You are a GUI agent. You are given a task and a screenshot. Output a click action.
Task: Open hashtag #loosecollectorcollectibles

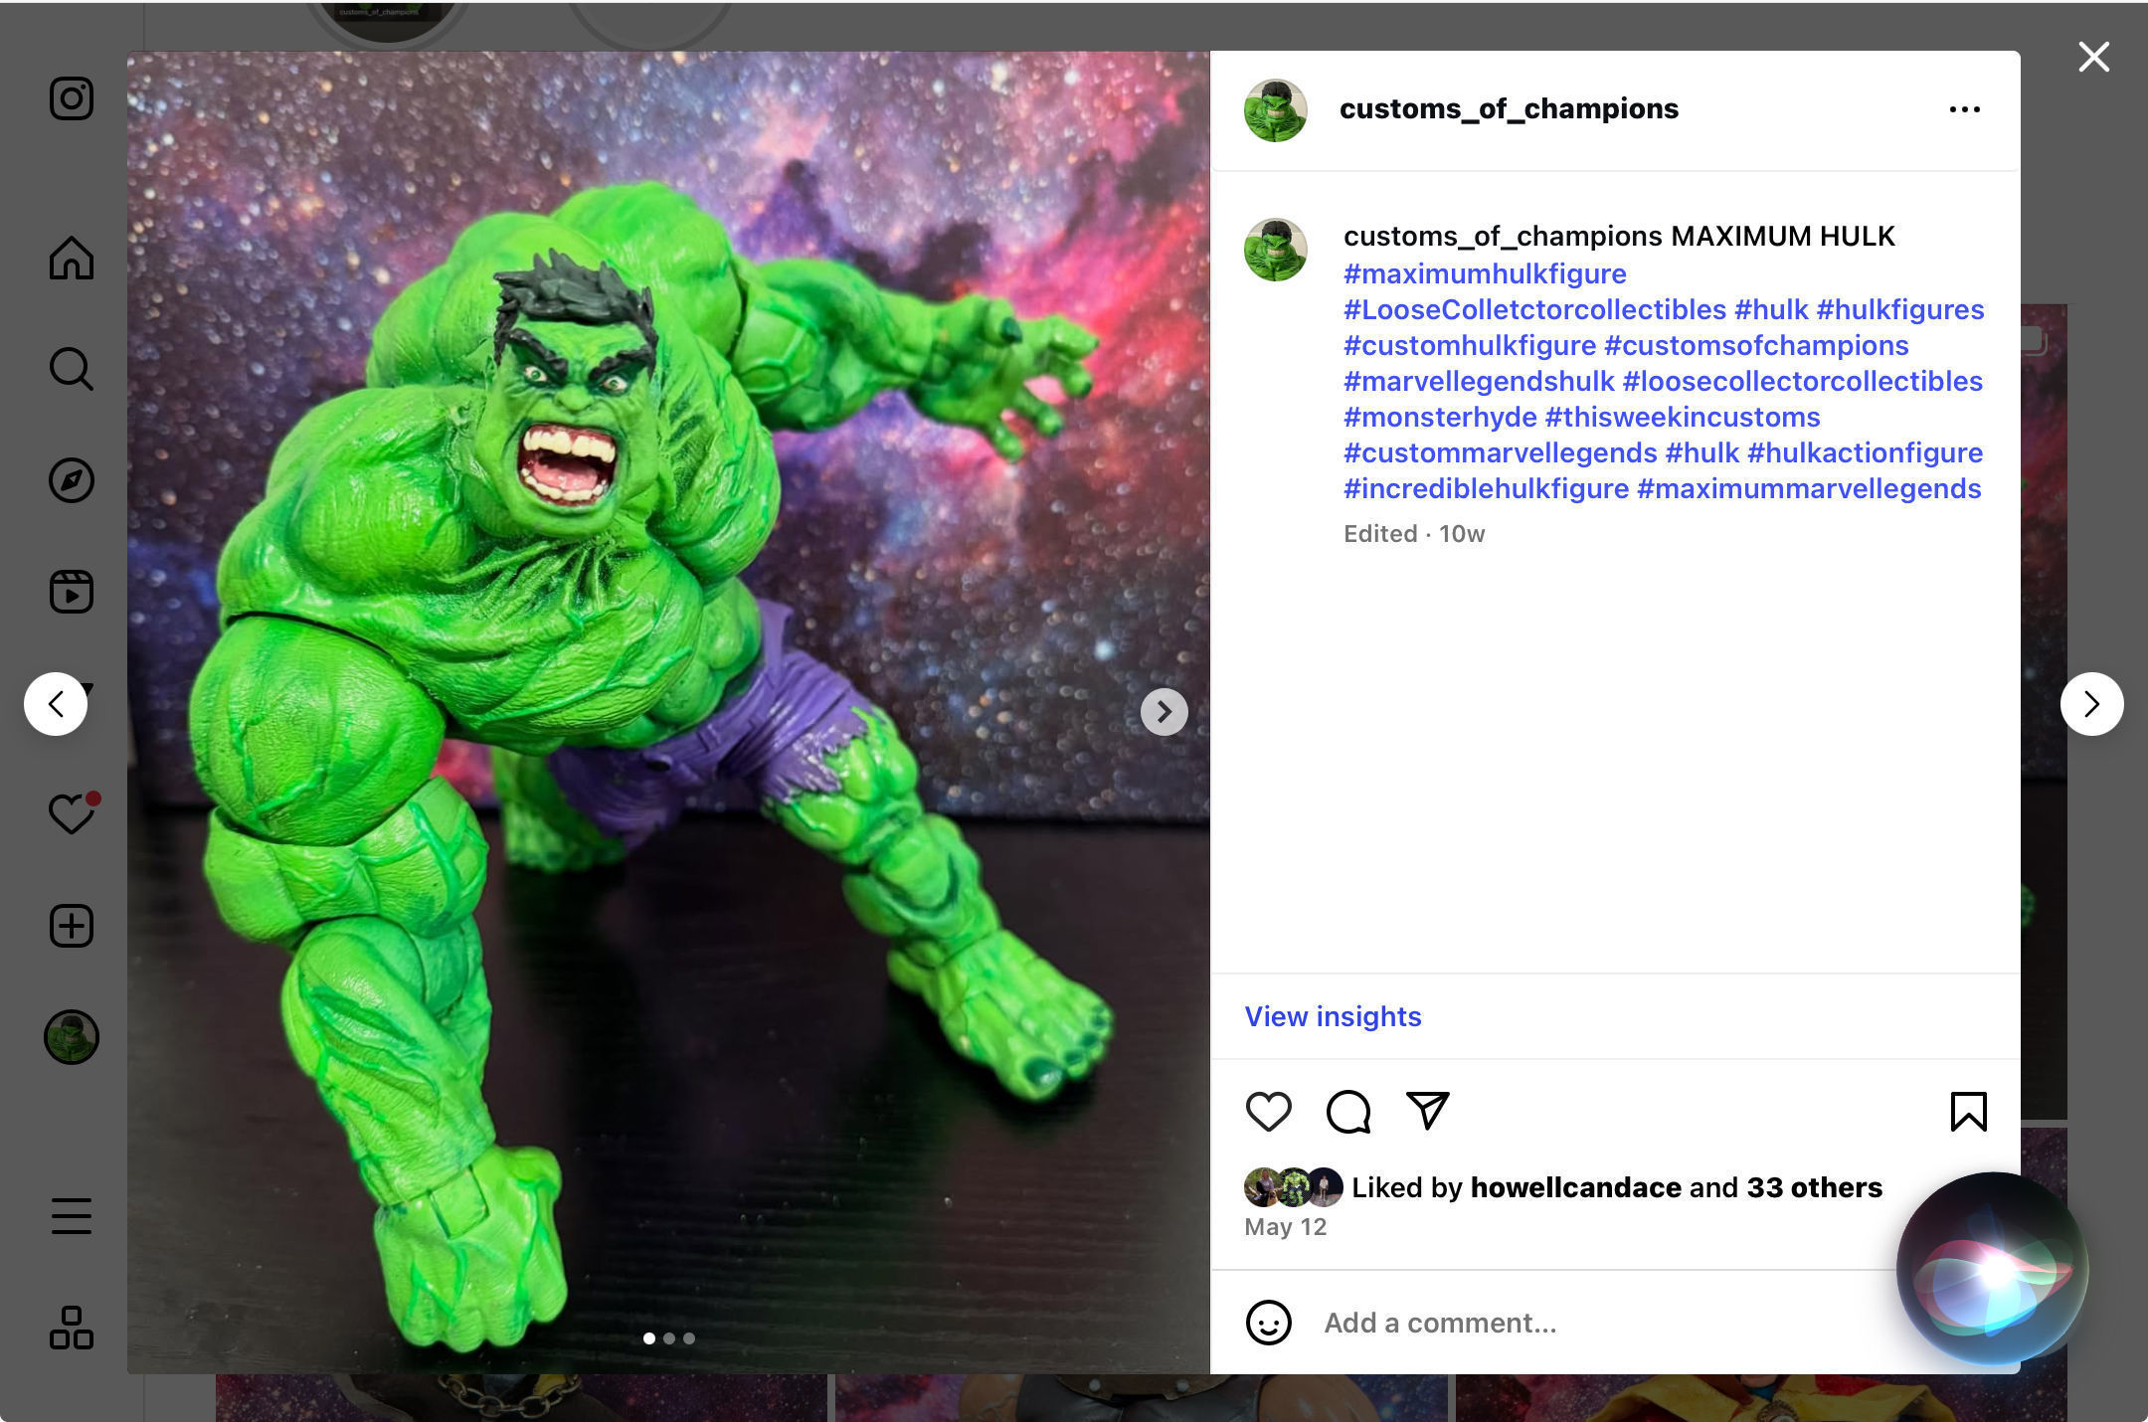click(1803, 381)
